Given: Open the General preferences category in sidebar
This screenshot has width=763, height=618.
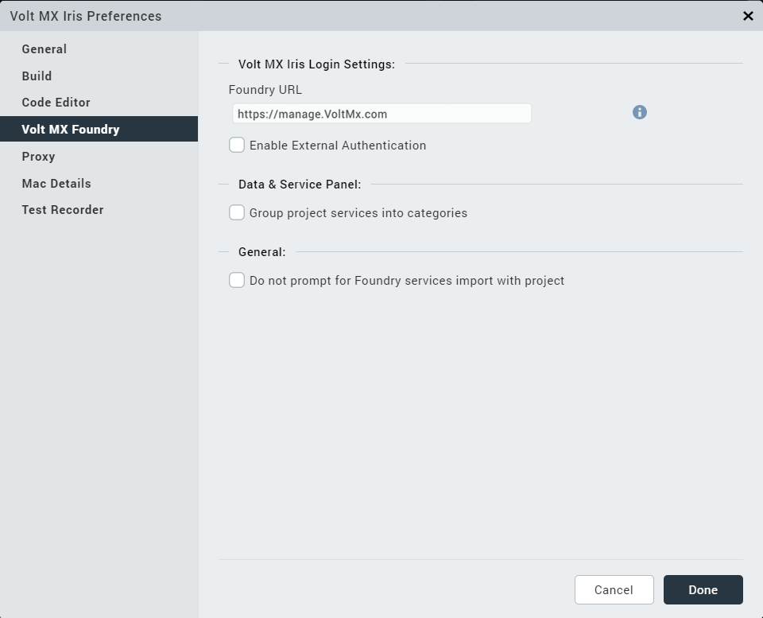Looking at the screenshot, I should tap(45, 49).
